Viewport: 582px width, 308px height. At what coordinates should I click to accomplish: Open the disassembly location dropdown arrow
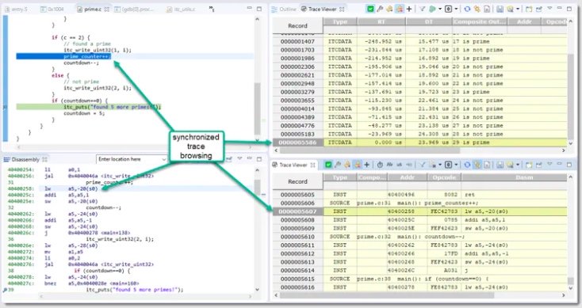[164, 159]
